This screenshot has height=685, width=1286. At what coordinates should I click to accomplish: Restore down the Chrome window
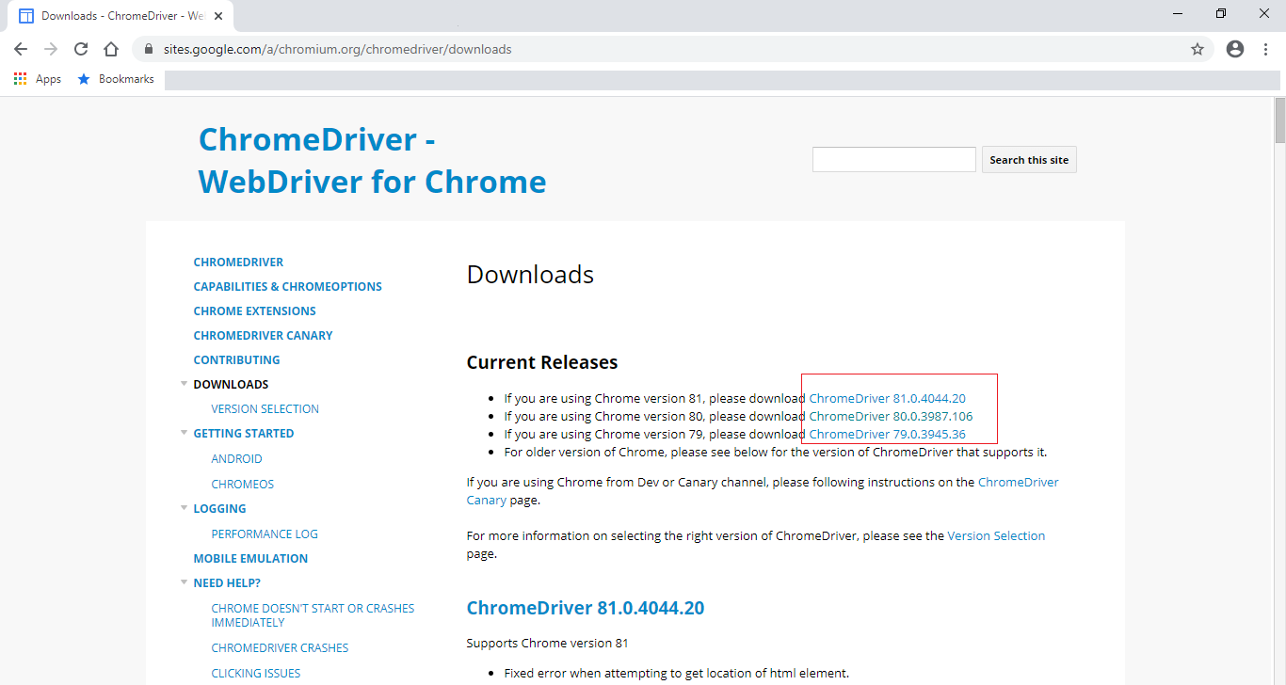point(1221,13)
